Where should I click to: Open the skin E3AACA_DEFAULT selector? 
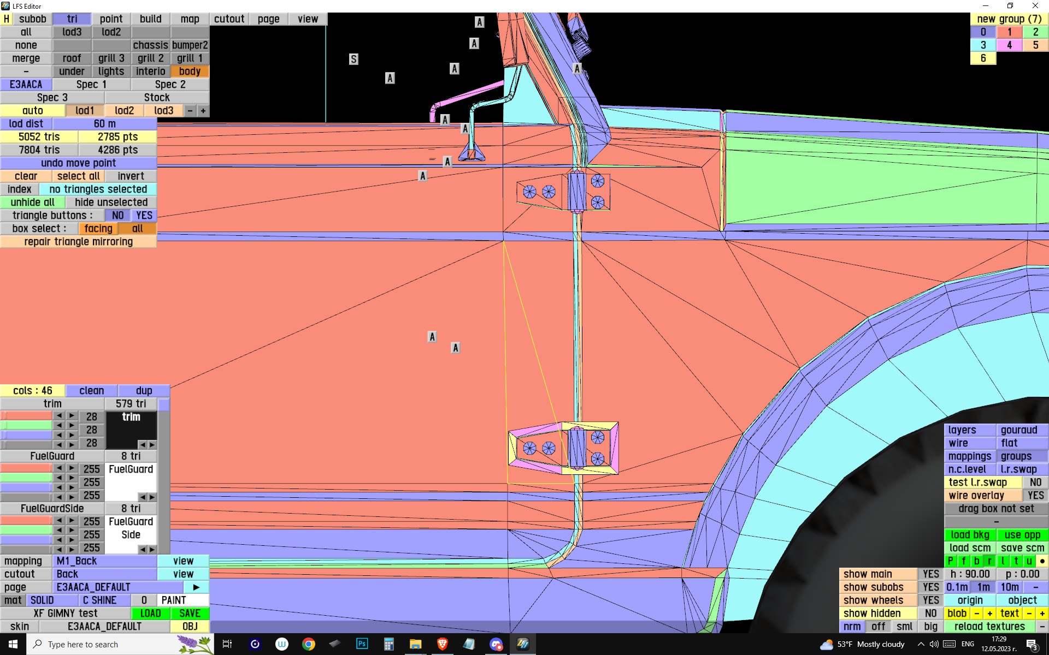104,627
